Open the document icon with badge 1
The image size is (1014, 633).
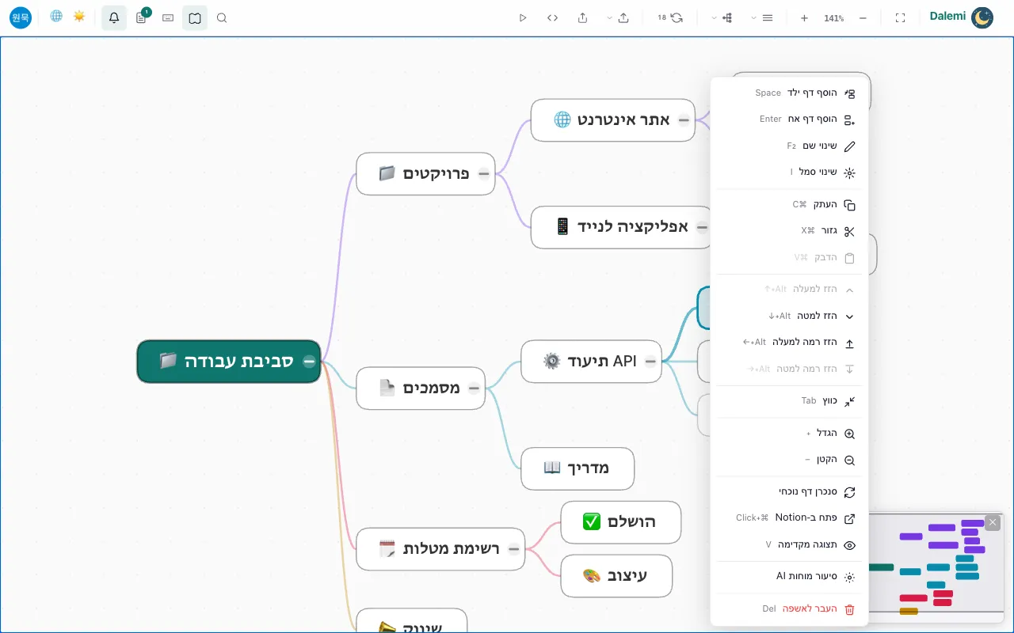pyautogui.click(x=141, y=17)
